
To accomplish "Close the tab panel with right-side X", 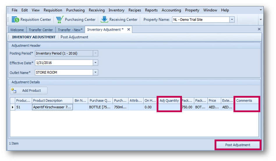I will point(259,29).
